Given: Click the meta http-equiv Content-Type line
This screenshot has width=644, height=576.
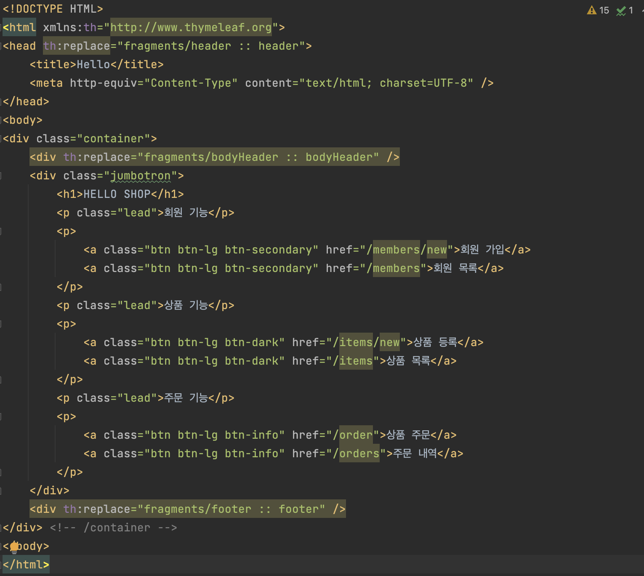Looking at the screenshot, I should pyautogui.click(x=262, y=83).
